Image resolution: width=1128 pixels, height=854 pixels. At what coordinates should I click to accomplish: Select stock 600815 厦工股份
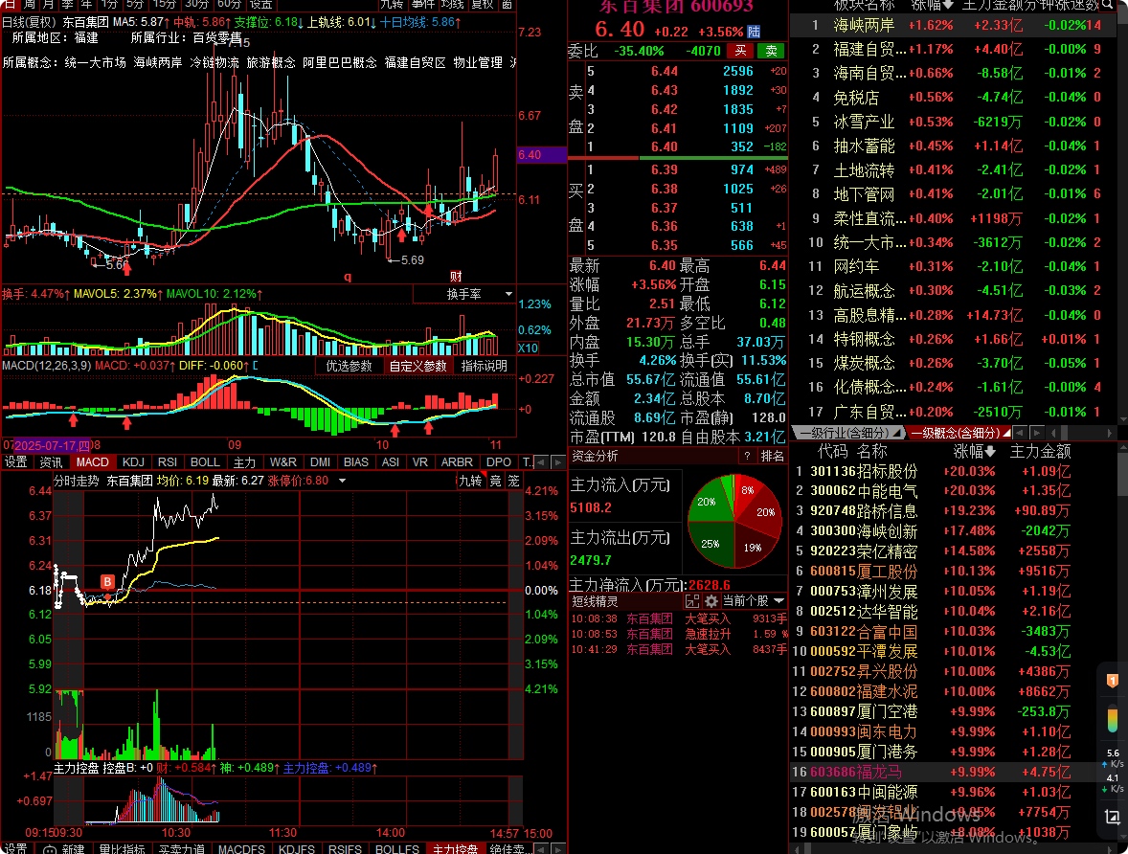tap(954, 572)
